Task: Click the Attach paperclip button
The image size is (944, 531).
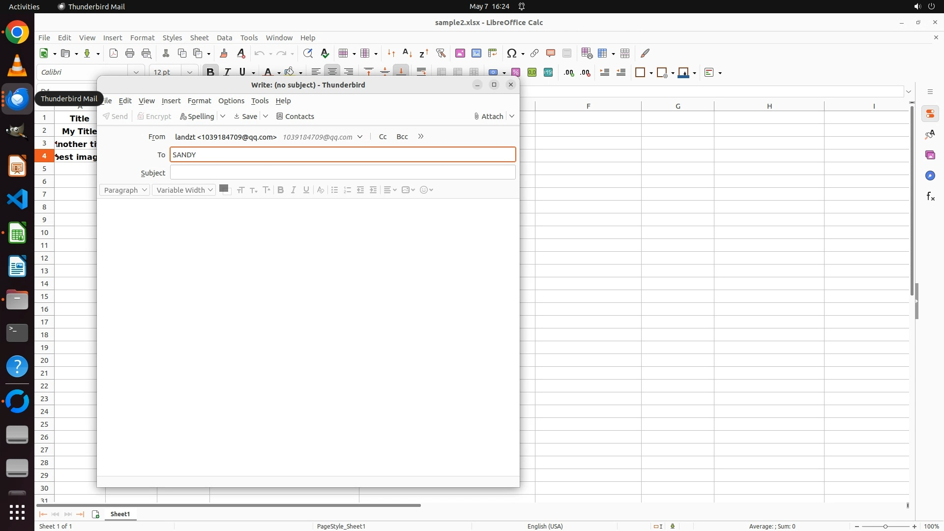Action: tap(488, 117)
